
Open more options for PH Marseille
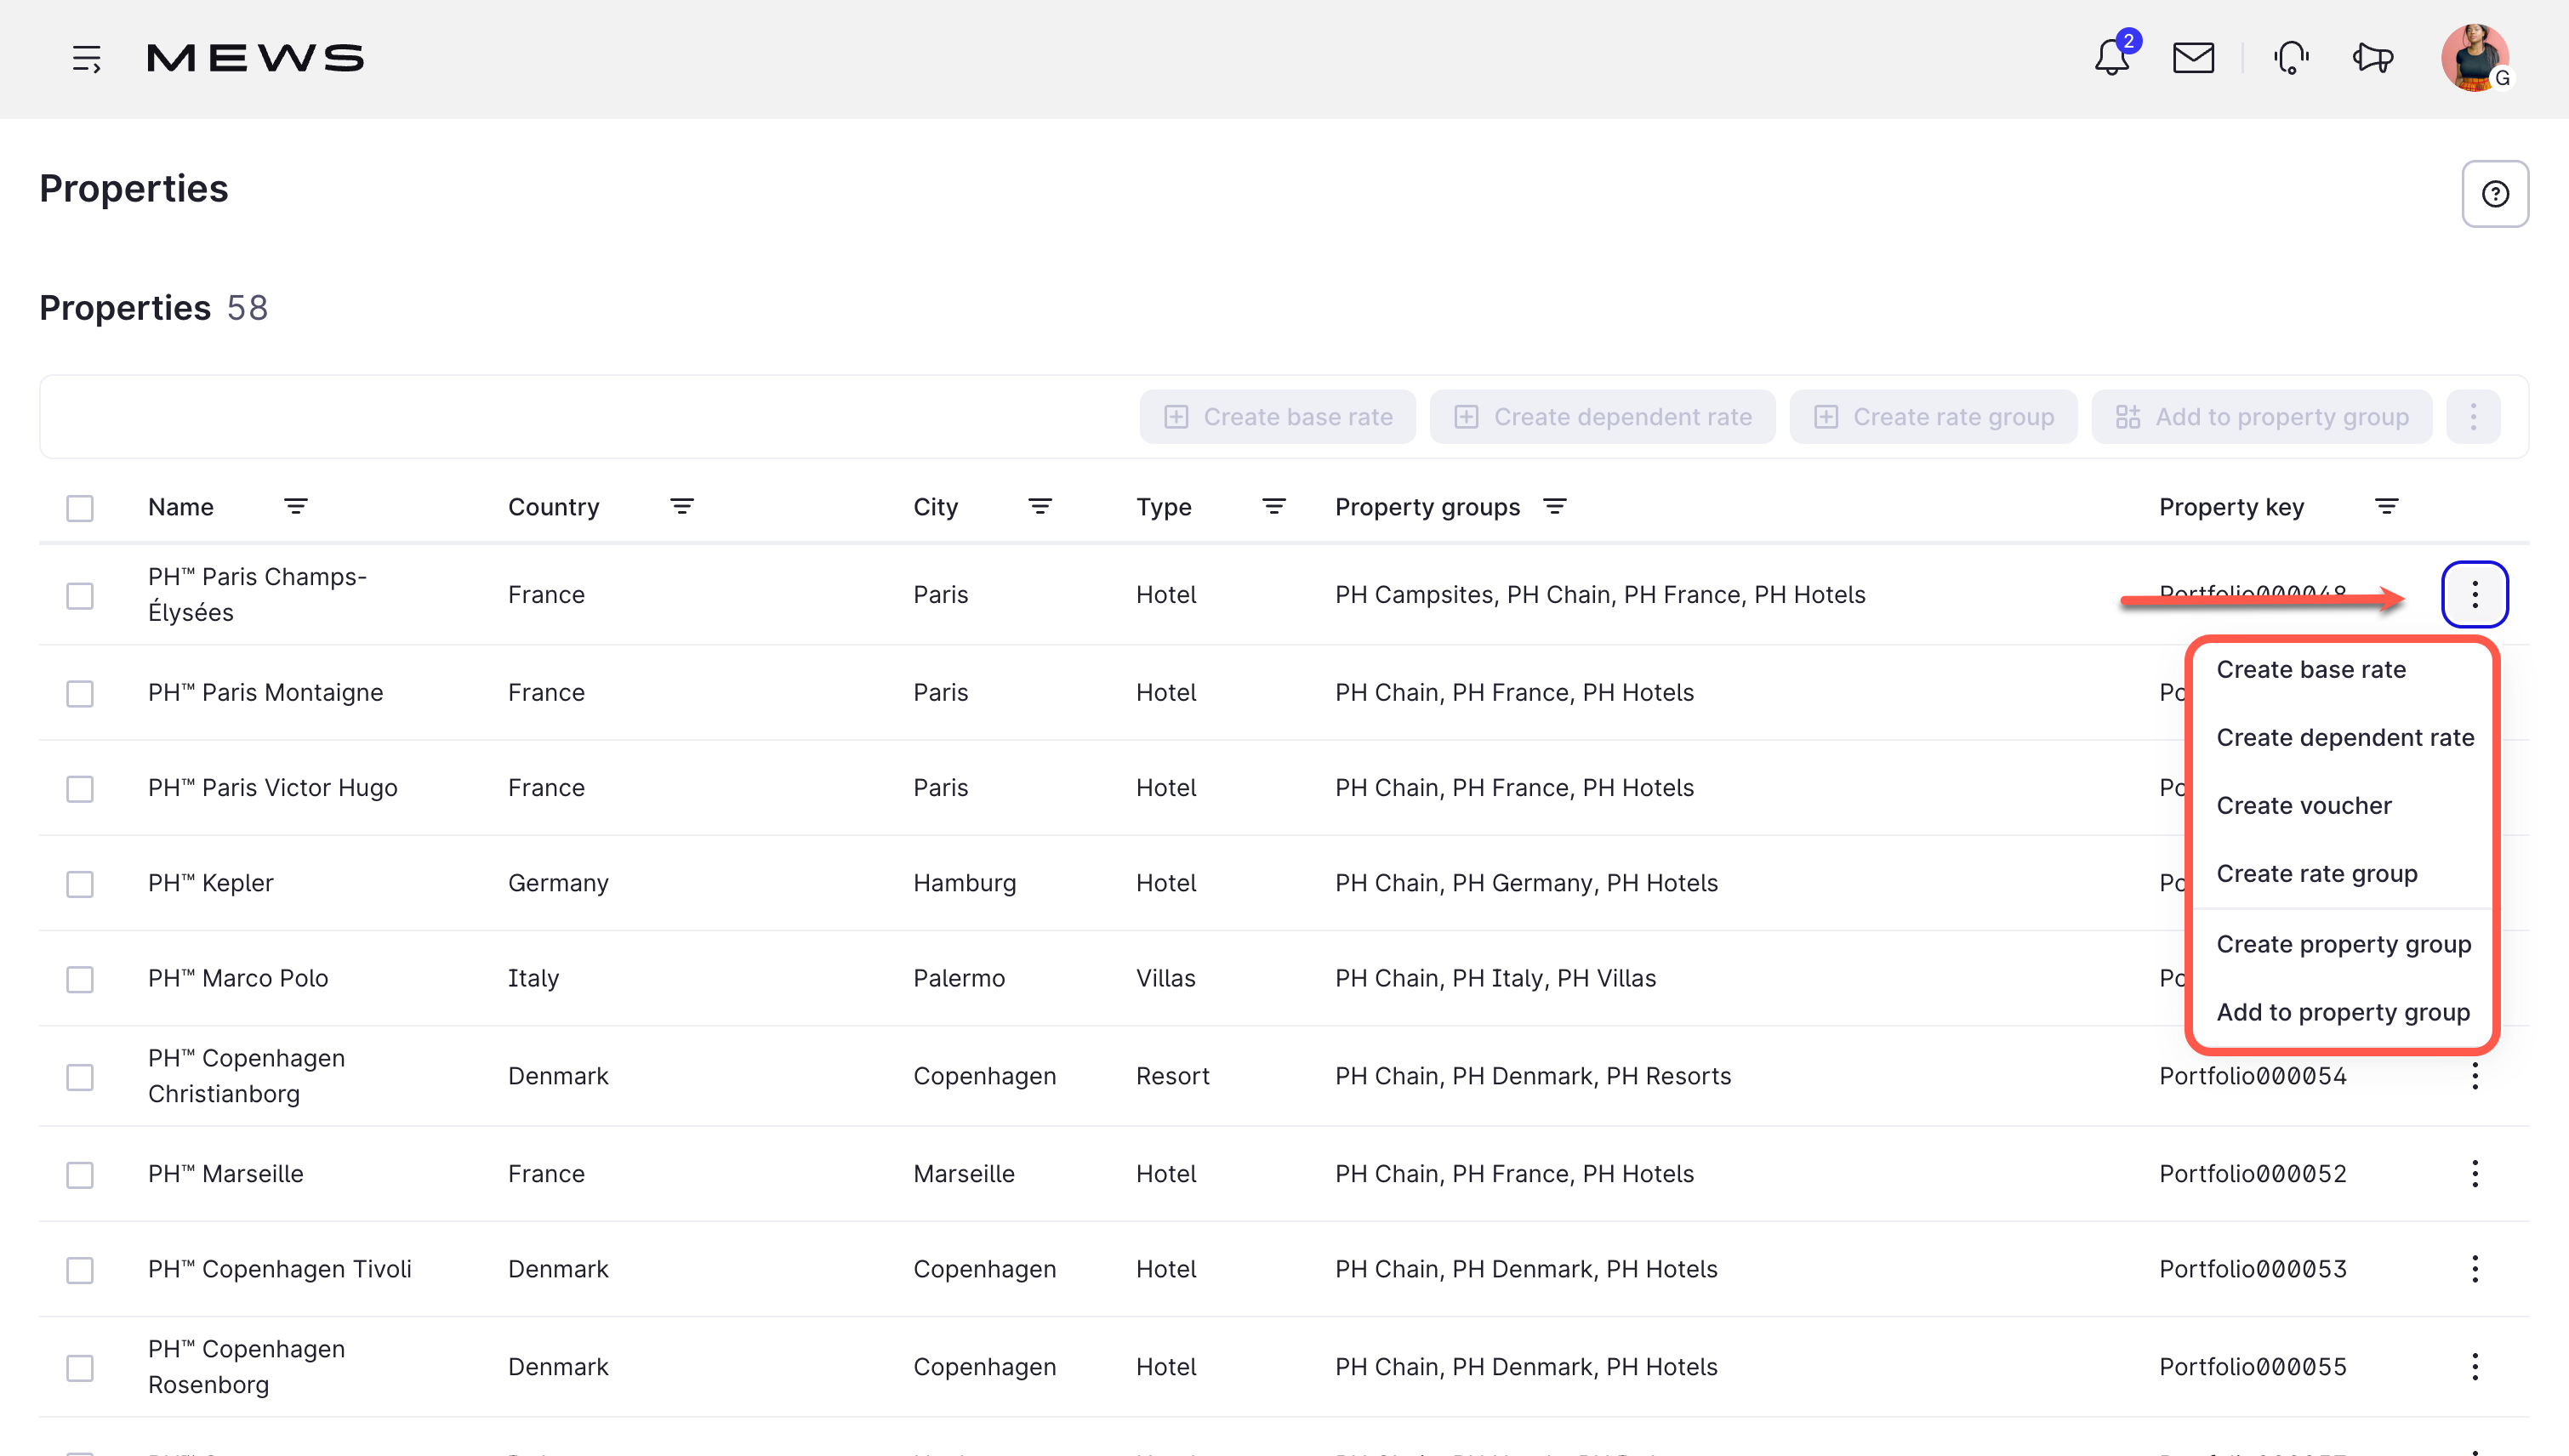[x=2475, y=1174]
